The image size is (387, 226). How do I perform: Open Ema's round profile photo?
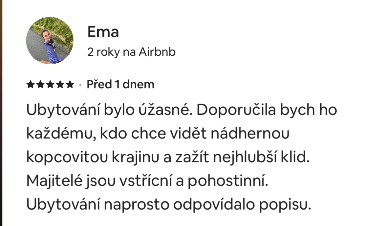50,41
